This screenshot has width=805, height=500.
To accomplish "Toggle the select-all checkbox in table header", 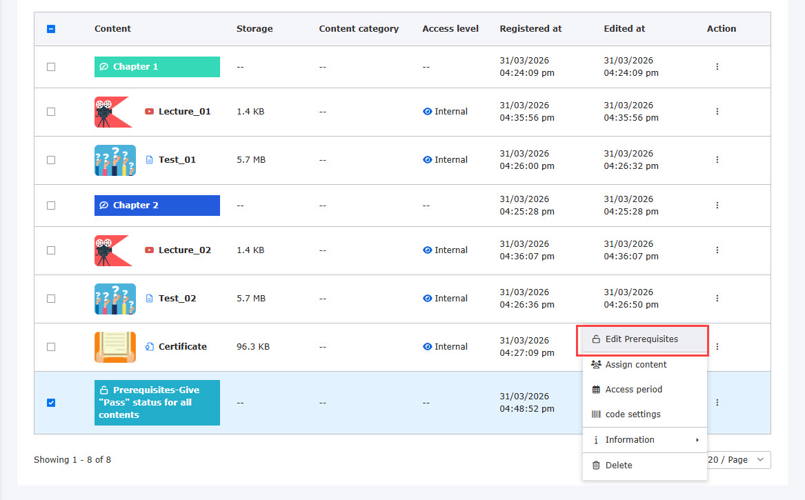I will [x=51, y=29].
